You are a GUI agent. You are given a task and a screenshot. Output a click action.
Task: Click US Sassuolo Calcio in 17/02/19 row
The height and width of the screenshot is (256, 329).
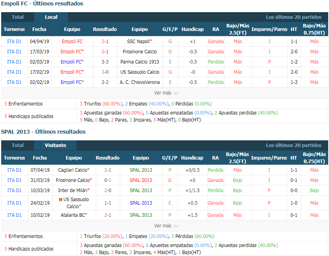click(140, 72)
